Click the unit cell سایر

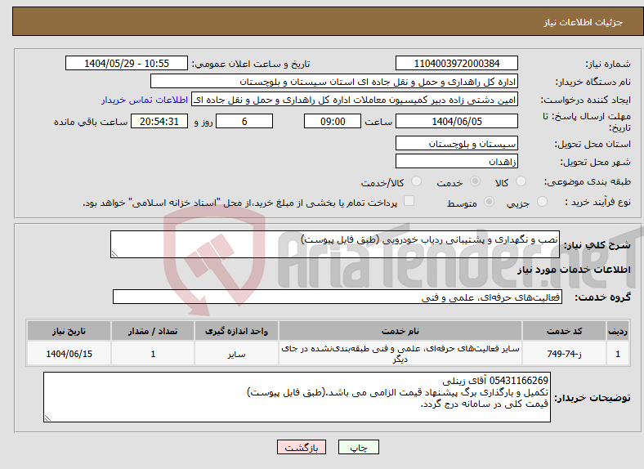(236, 354)
